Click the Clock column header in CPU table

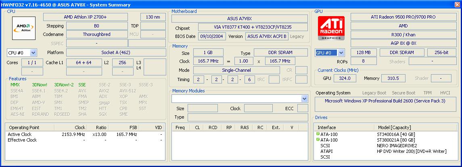(71, 127)
